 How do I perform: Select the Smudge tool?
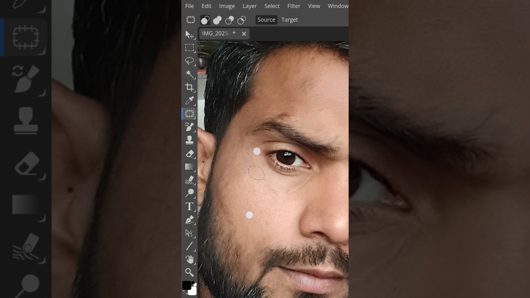click(x=190, y=180)
